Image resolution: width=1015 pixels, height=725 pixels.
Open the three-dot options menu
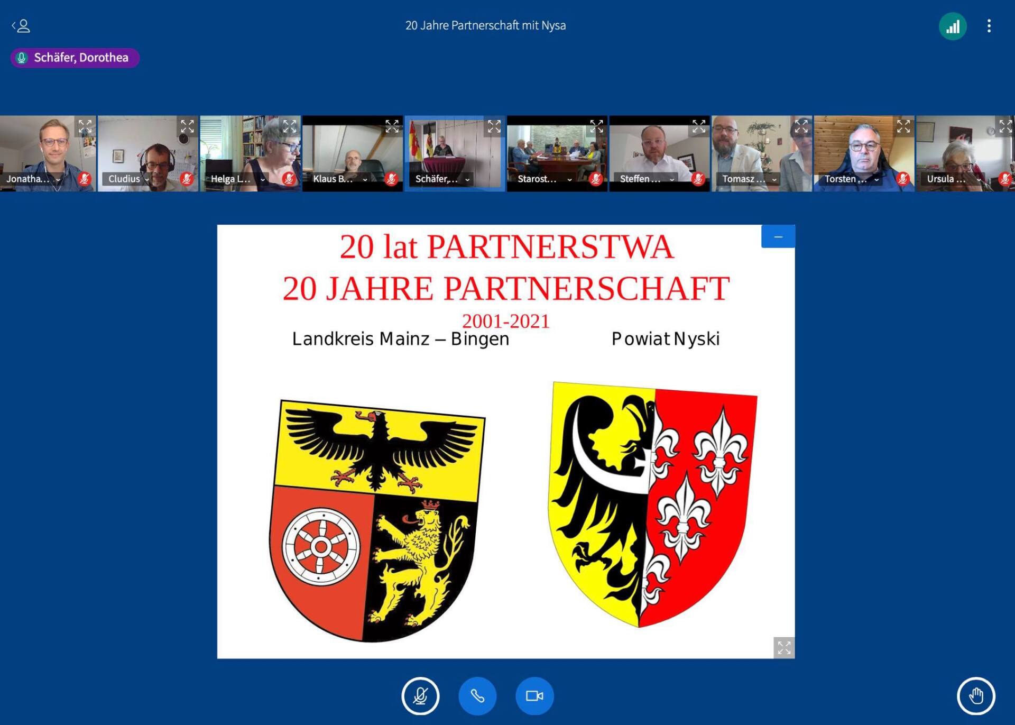(x=989, y=26)
